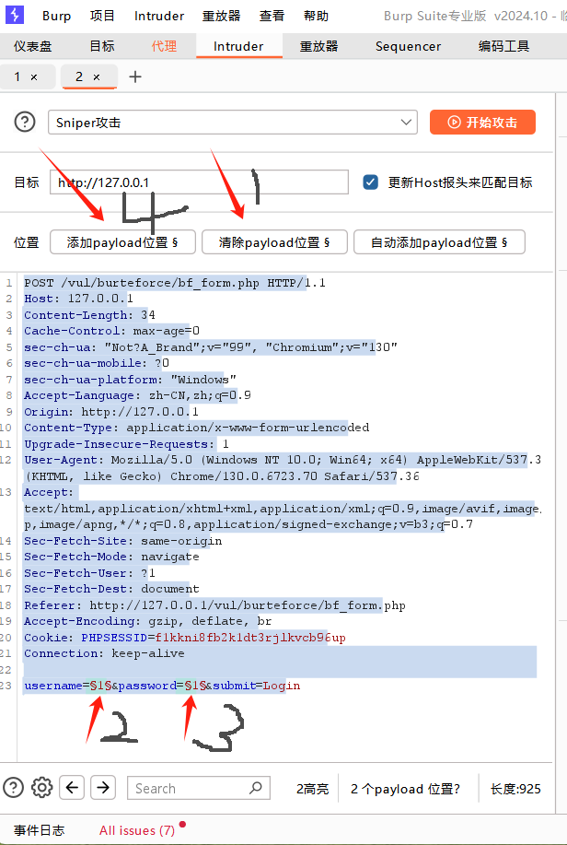Toggle 更新Host报头来匹配目标 checkbox
567x845 pixels.
[370, 182]
